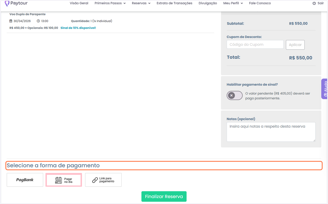Toggle Habilitar pagamento de sinal switch
Viewport: 328px width, 204px height.
point(235,95)
